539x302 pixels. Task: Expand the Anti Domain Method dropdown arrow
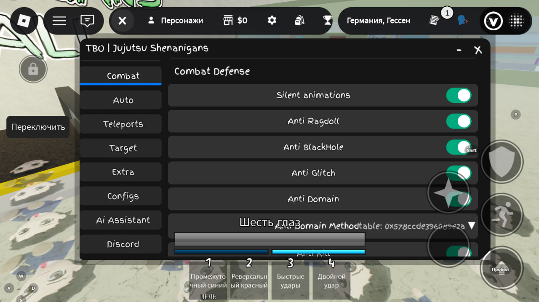[471, 226]
